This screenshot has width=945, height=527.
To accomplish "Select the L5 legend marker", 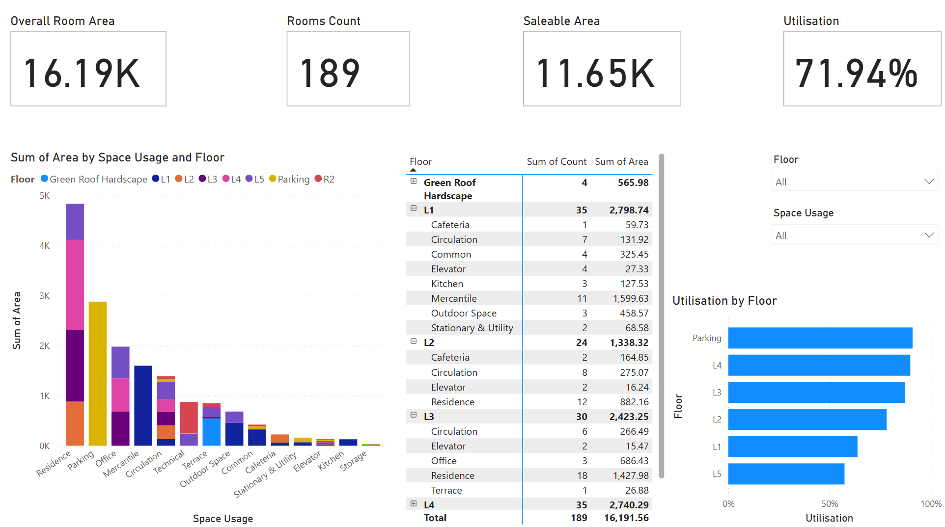I will tap(250, 179).
